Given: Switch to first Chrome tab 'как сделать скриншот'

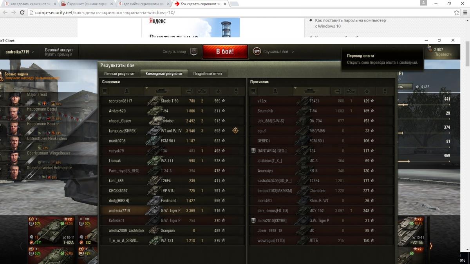Looking at the screenshot, I should tap(30, 4).
